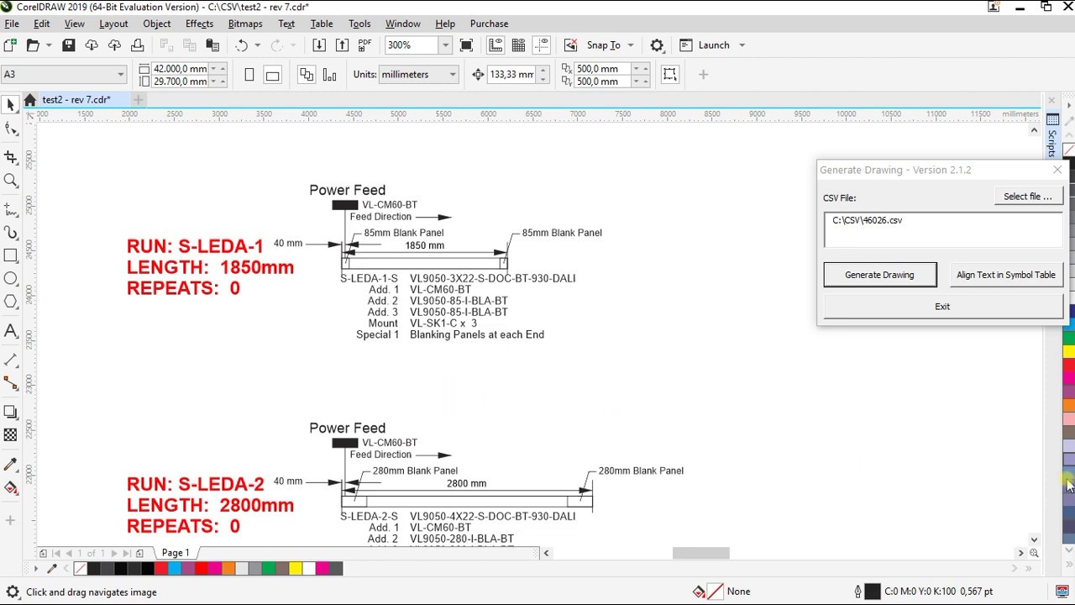Expand the Snap To dropdown

[631, 45]
